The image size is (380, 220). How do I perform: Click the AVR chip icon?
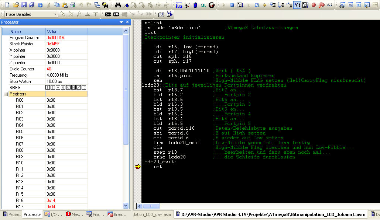click(x=116, y=14)
